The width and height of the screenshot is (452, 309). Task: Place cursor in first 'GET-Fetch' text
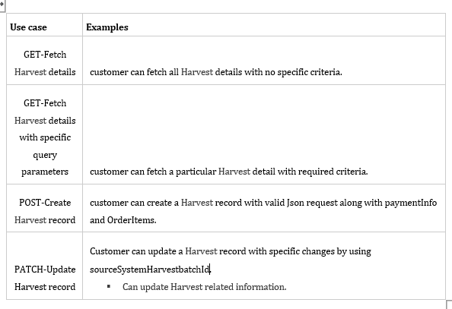click(45, 55)
